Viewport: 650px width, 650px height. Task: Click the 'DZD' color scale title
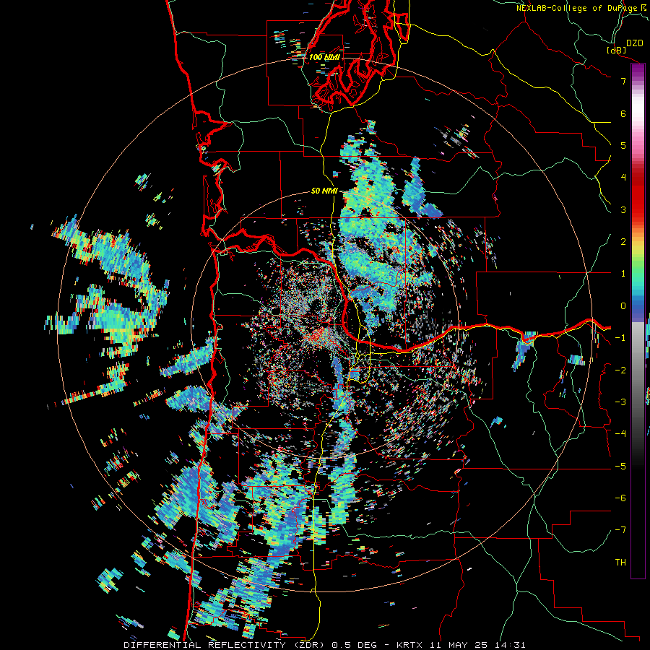click(x=635, y=43)
